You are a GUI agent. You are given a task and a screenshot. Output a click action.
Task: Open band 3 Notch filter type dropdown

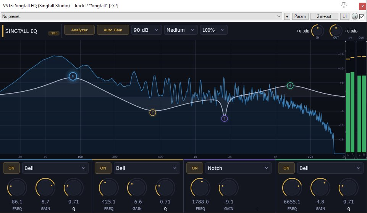[239, 168]
